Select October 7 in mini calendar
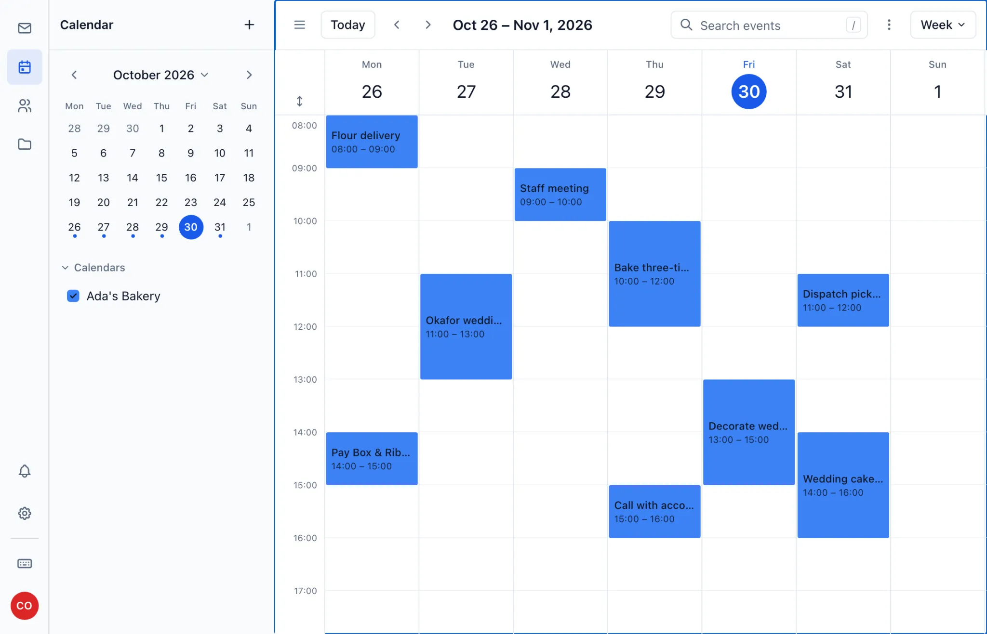The height and width of the screenshot is (634, 987). tap(133, 153)
